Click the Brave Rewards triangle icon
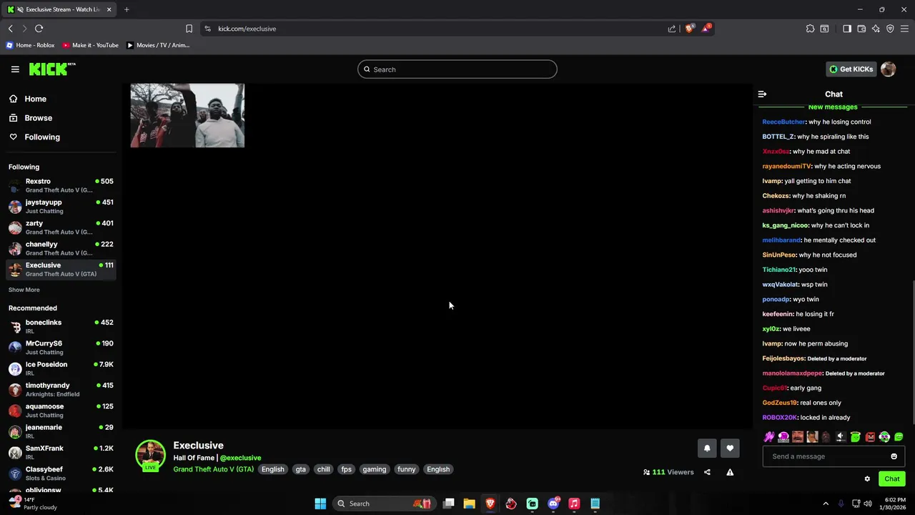915x515 pixels. 706,29
